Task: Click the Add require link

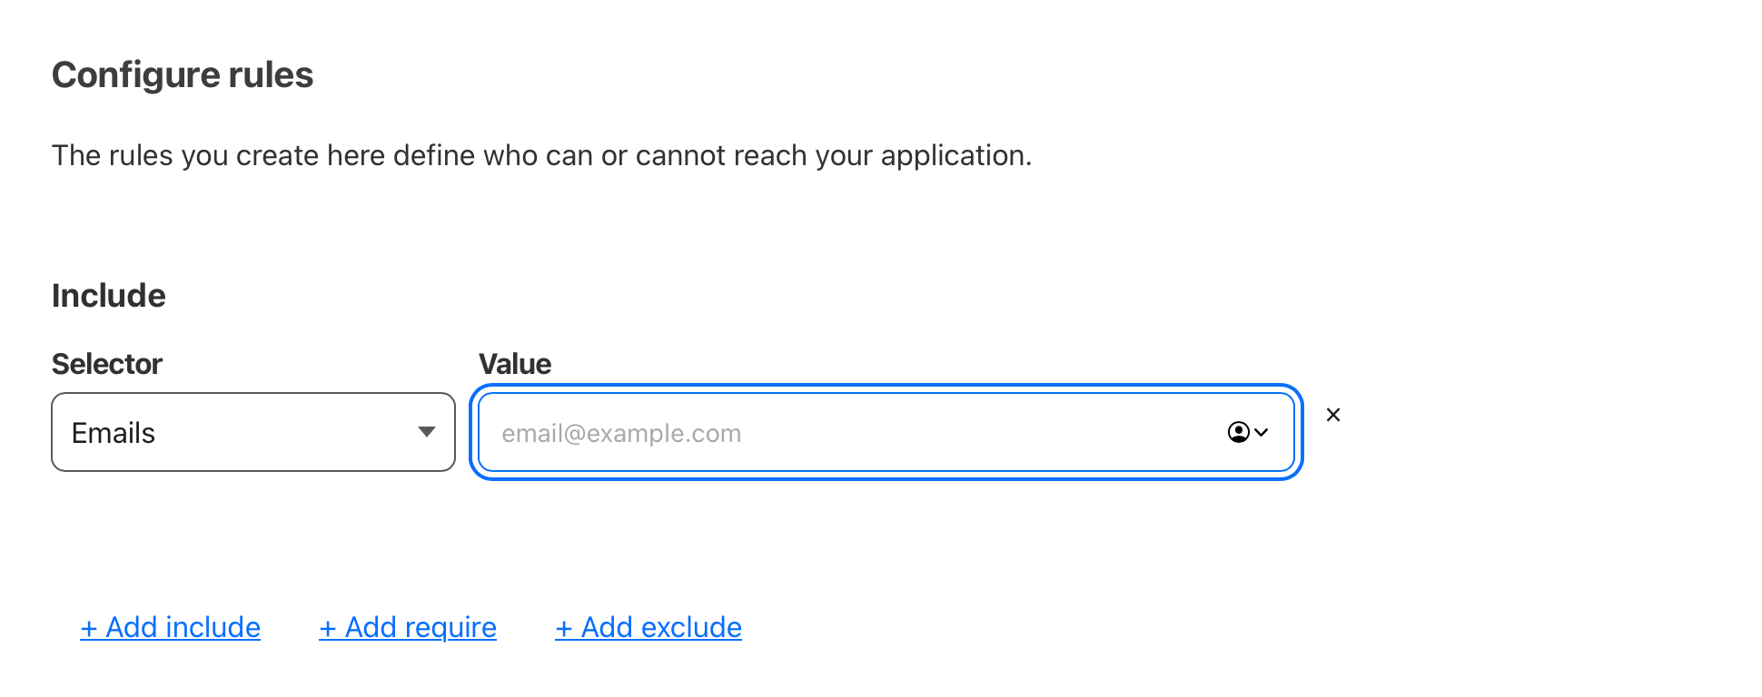Action: 421,627
